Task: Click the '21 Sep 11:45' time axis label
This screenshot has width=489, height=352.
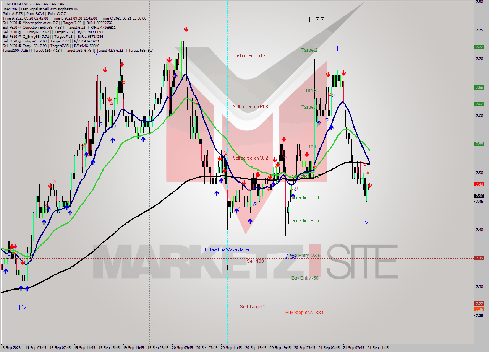Action: click(x=379, y=348)
